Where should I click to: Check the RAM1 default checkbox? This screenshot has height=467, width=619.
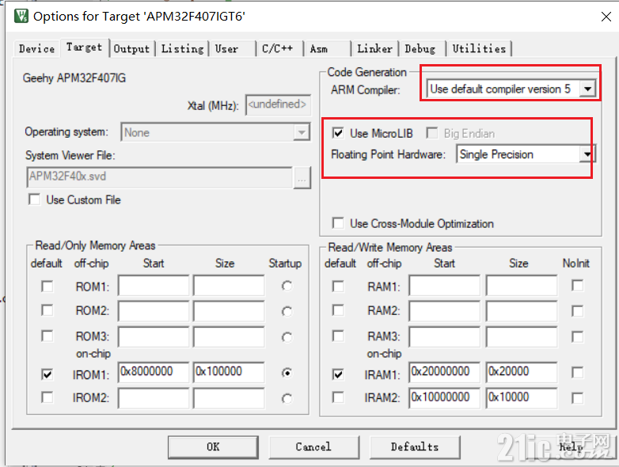(x=338, y=287)
